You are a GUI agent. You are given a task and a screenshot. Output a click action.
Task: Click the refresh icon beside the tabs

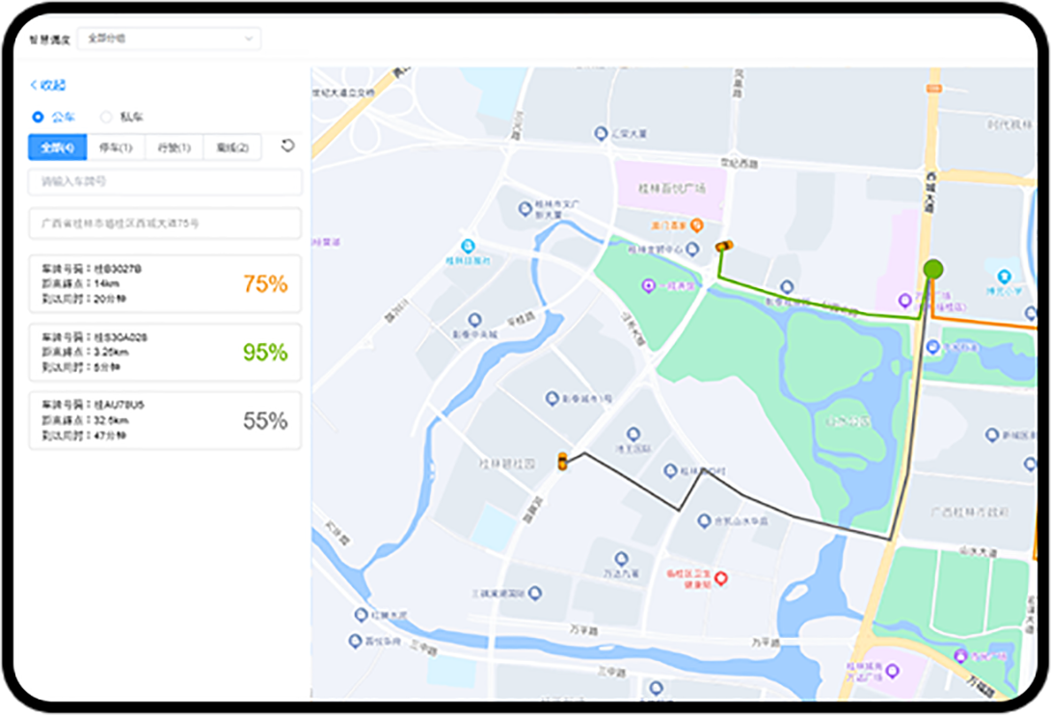pos(287,146)
